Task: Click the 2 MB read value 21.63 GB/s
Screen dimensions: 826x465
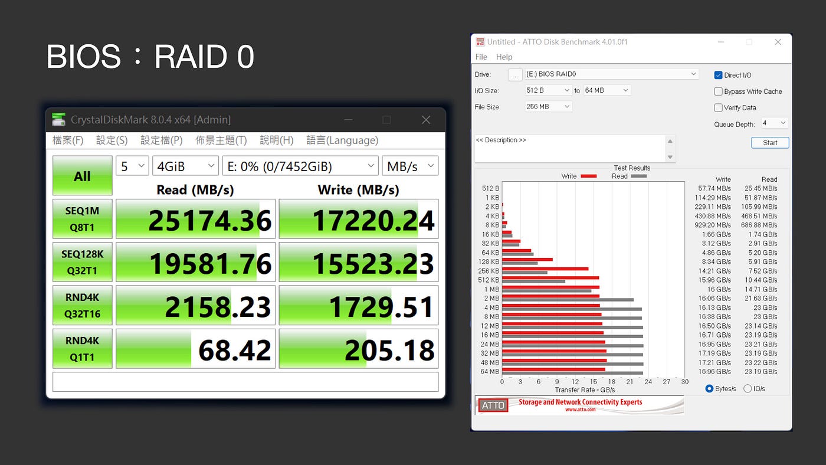Action: [761, 299]
